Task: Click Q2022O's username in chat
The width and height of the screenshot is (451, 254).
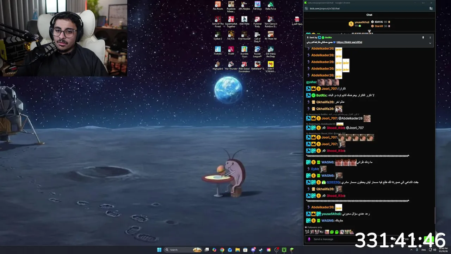Action: tap(333, 182)
